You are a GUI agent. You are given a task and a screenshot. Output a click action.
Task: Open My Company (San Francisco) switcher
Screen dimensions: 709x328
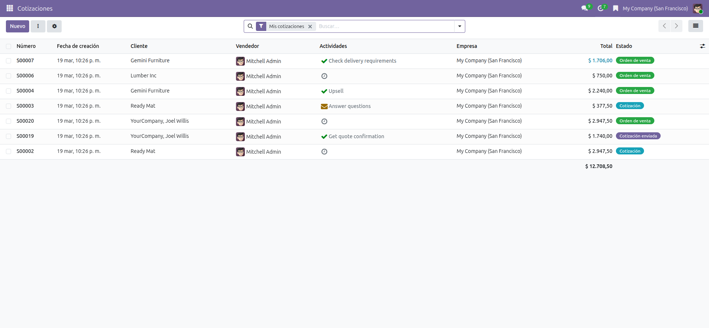(655, 8)
